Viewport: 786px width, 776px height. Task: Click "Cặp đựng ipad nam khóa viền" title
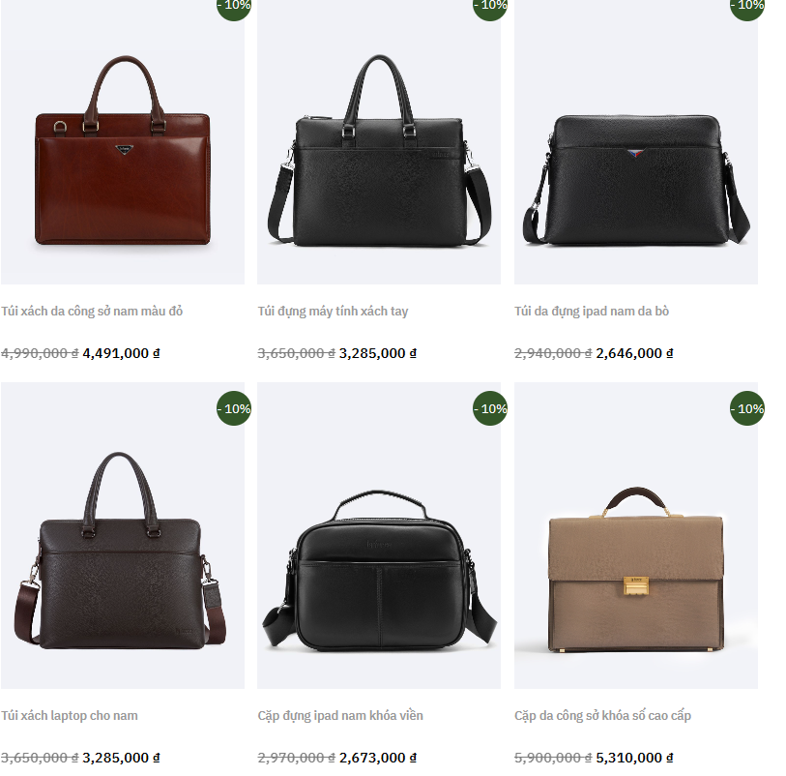(340, 715)
